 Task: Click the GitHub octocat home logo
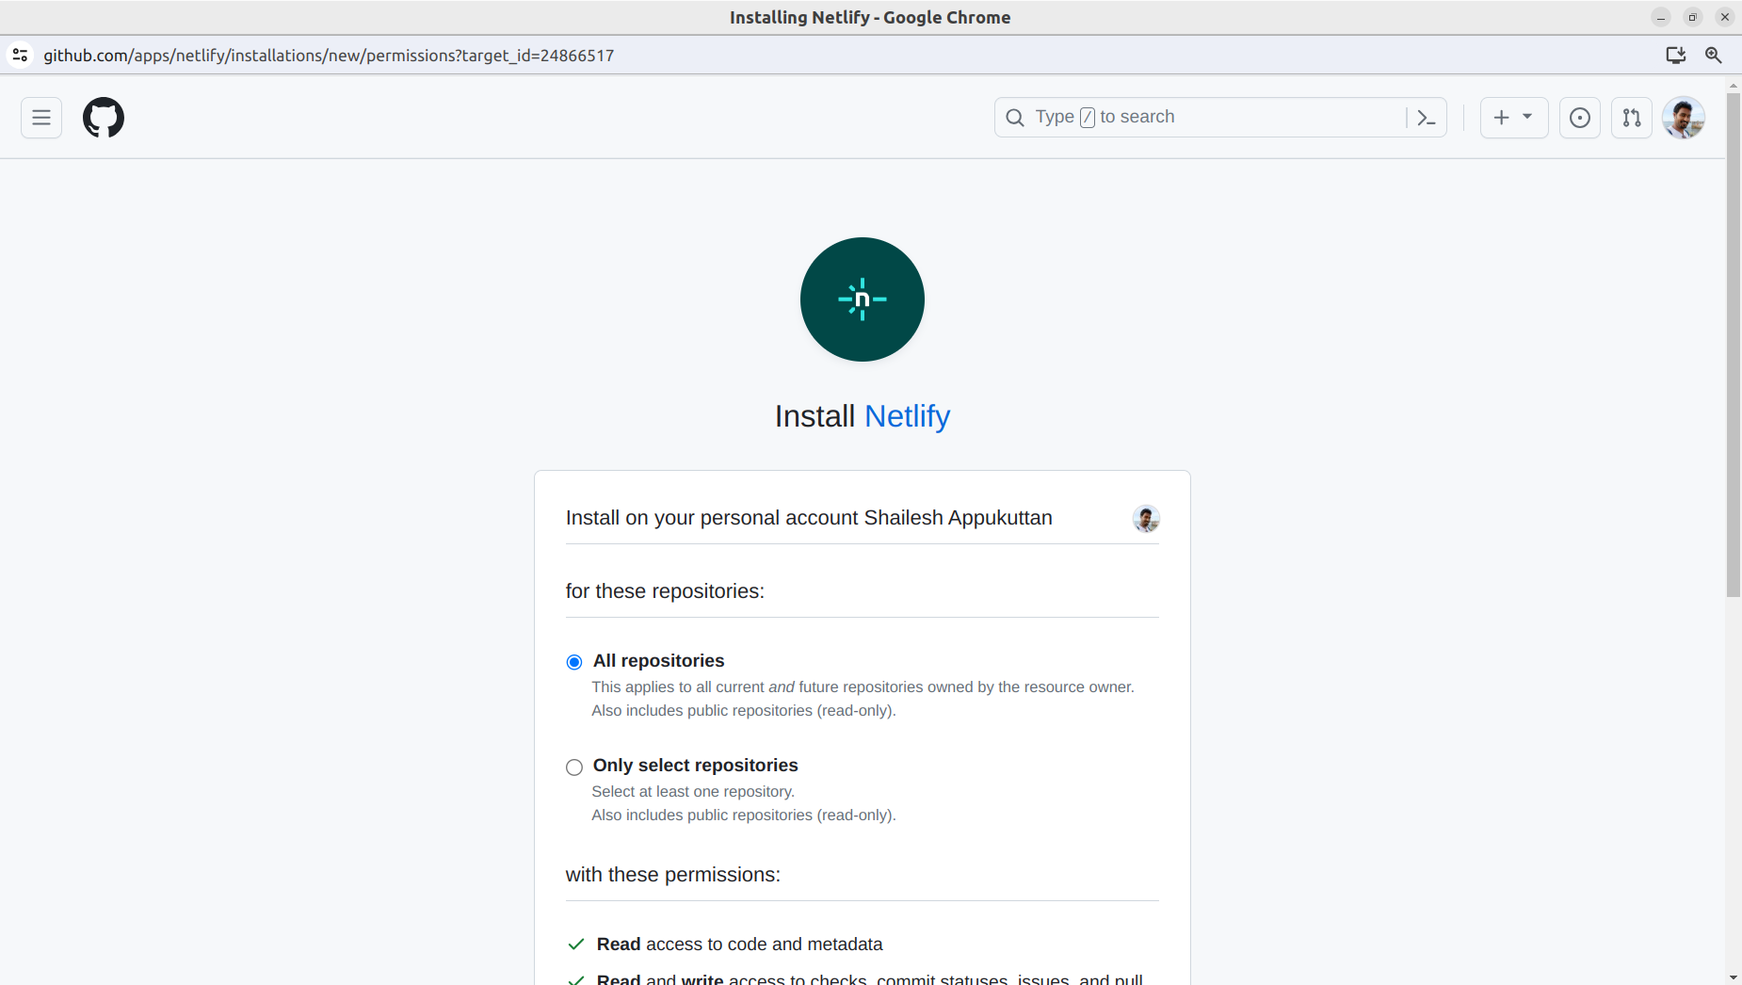pos(104,117)
